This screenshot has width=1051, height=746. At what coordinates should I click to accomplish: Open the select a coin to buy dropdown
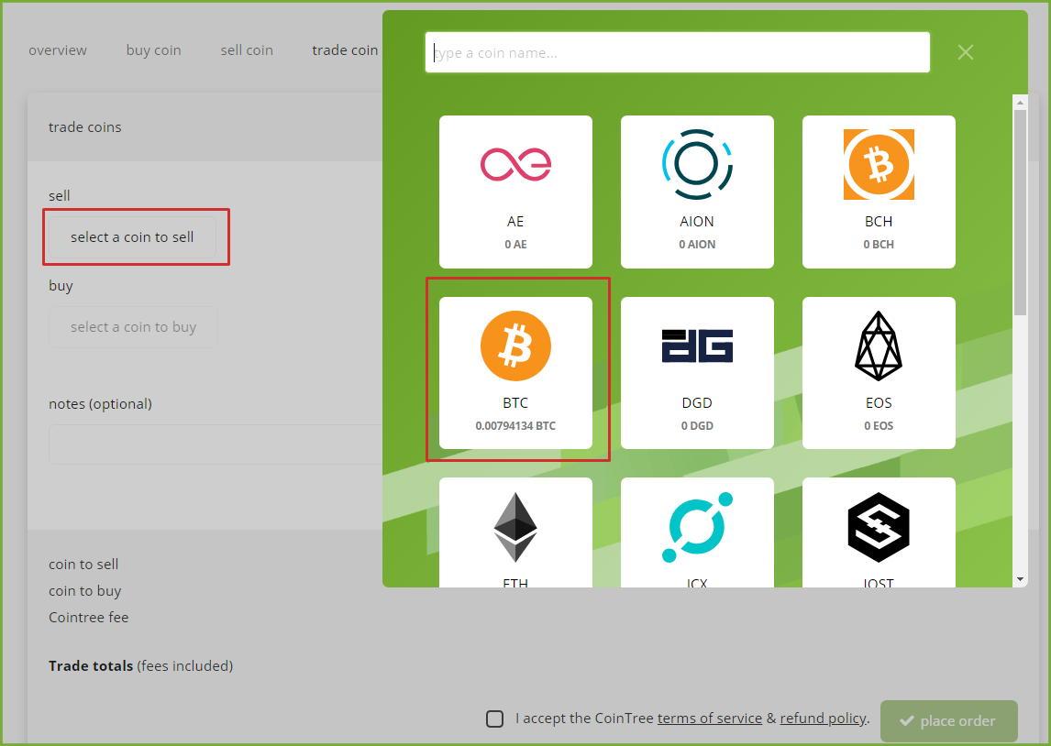(x=133, y=327)
